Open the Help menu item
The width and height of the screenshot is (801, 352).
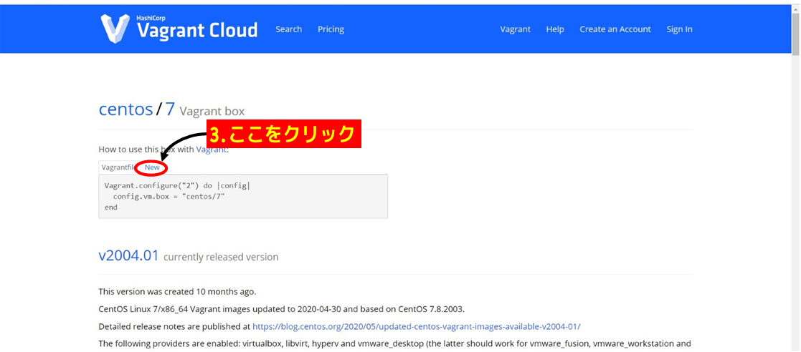[555, 29]
